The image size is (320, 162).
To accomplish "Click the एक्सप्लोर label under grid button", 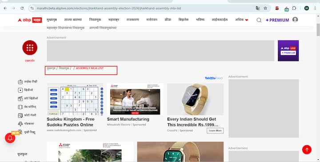I will (30, 61).
